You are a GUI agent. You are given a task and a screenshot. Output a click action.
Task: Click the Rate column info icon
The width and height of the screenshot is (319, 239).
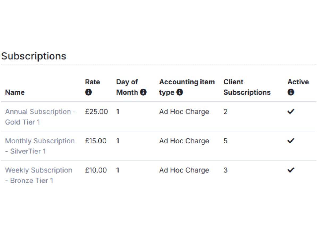tap(88, 92)
